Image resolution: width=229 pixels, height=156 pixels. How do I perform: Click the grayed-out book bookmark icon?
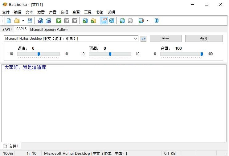coord(130,21)
